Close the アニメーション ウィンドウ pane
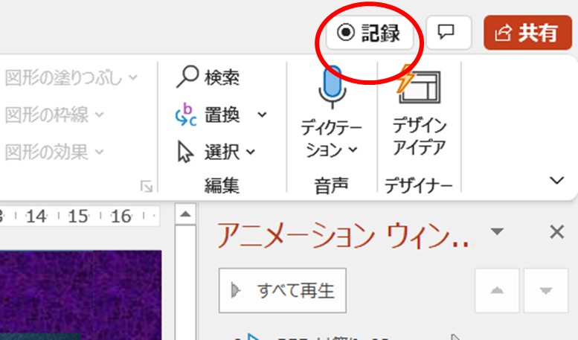Screen dimensions: 578x340 (556, 232)
